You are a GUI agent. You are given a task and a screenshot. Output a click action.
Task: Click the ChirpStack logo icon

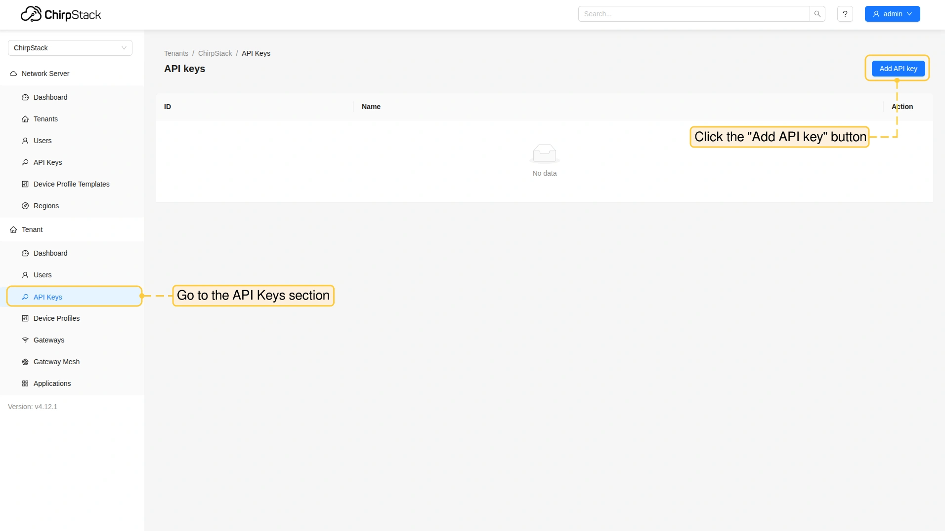pyautogui.click(x=31, y=14)
